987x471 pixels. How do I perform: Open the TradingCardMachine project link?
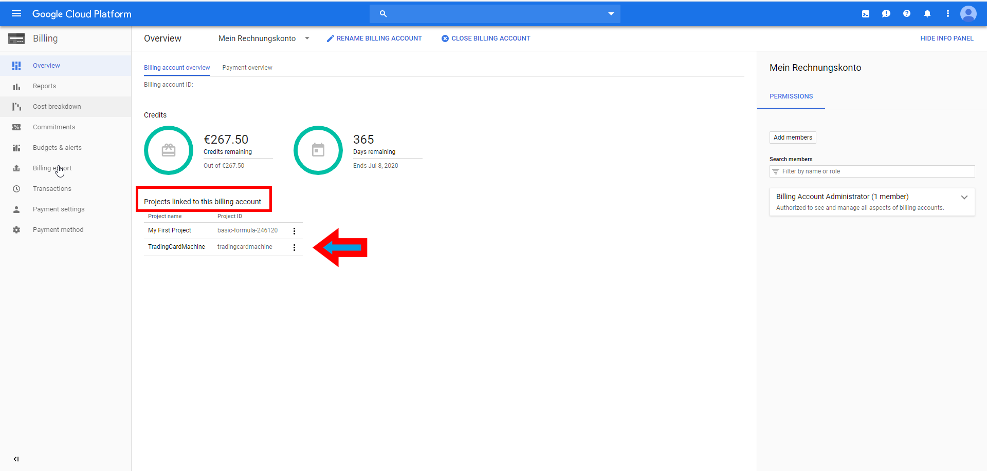(x=176, y=247)
